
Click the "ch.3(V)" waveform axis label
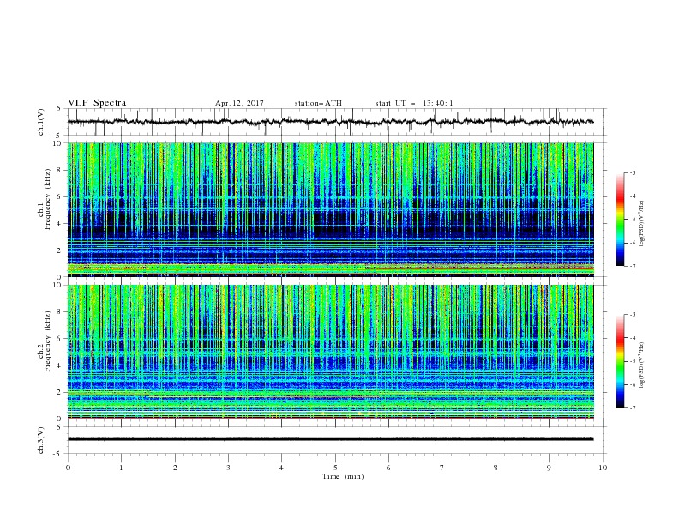pos(41,440)
